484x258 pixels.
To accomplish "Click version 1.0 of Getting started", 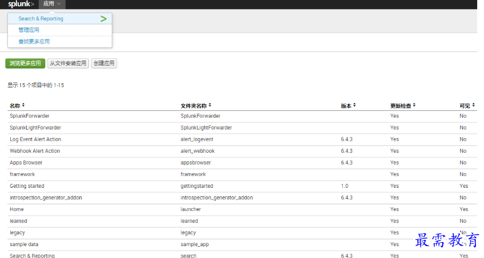I will [345, 186].
